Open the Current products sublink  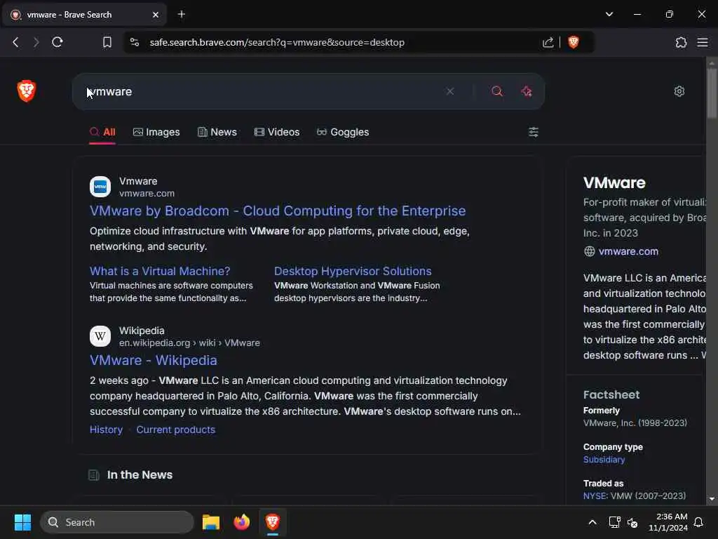tap(176, 430)
